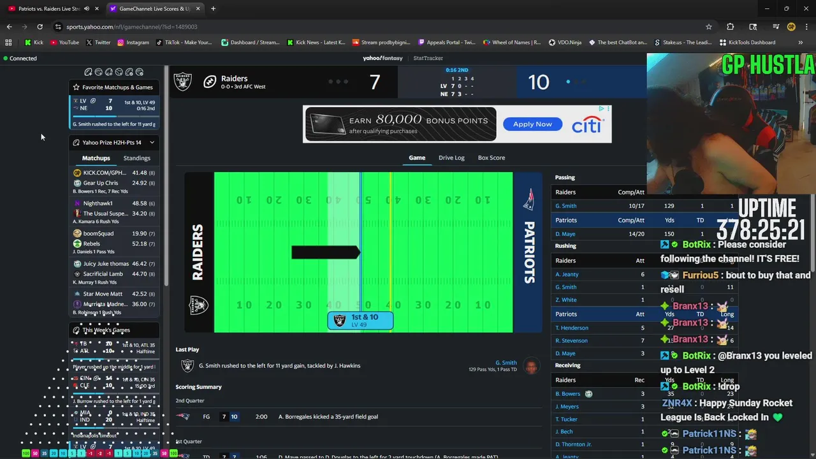
Task: Switch to the Matchups tab
Action: point(96,158)
